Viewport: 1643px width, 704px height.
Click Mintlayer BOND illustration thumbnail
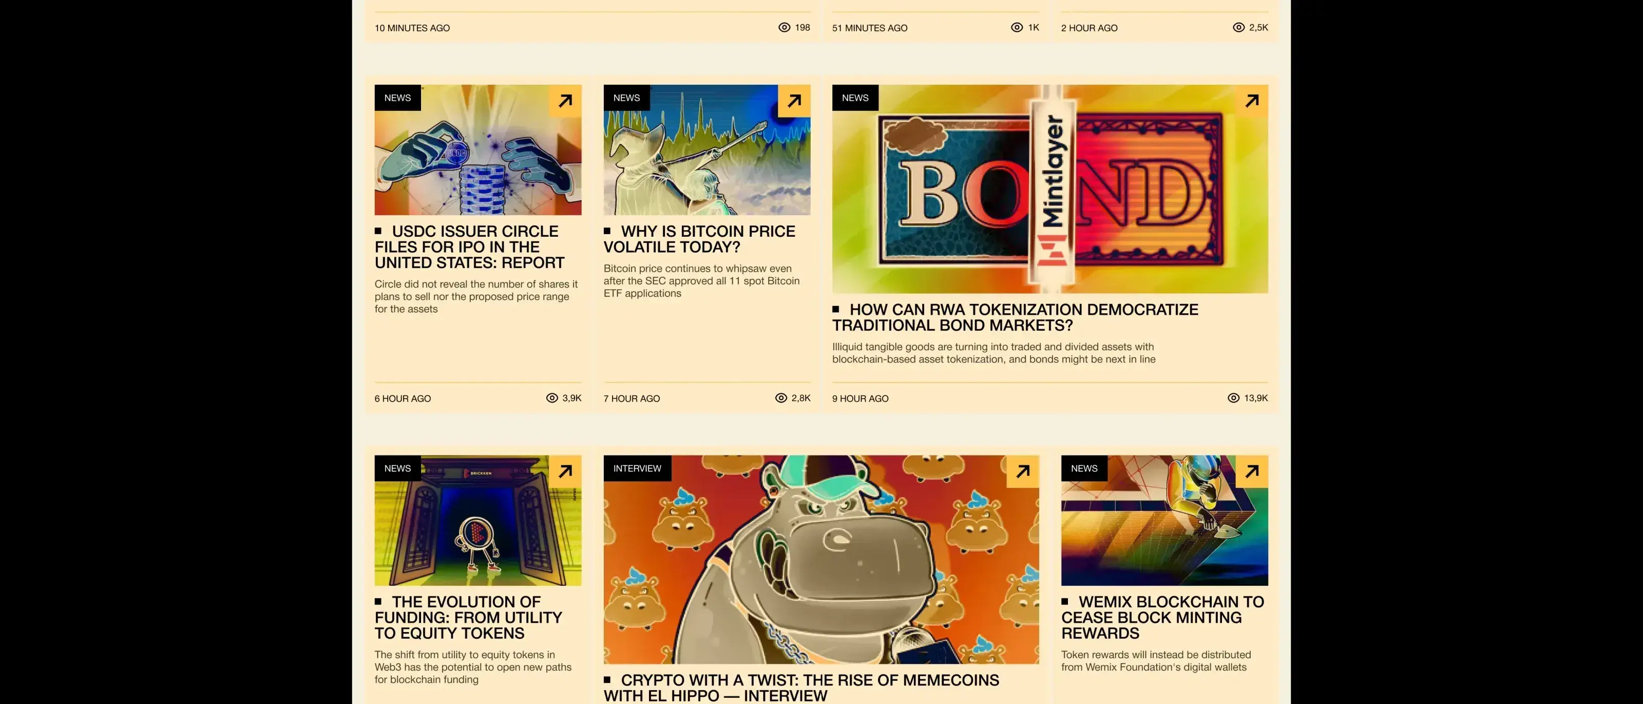(1050, 189)
